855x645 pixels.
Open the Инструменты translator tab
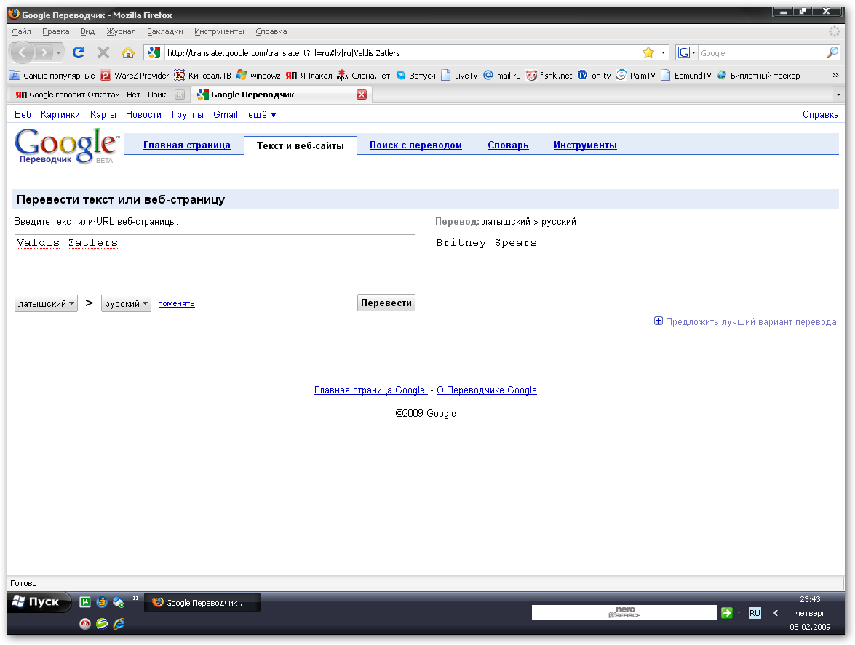[585, 145]
